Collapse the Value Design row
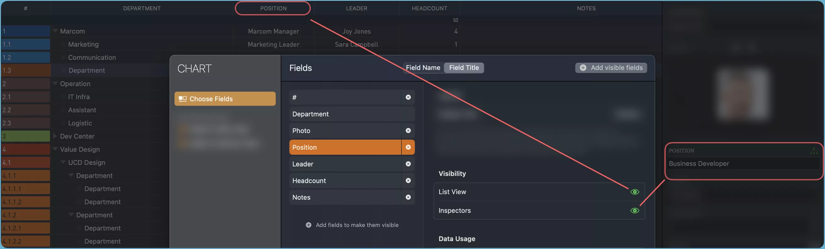This screenshot has height=249, width=825. click(x=55, y=149)
